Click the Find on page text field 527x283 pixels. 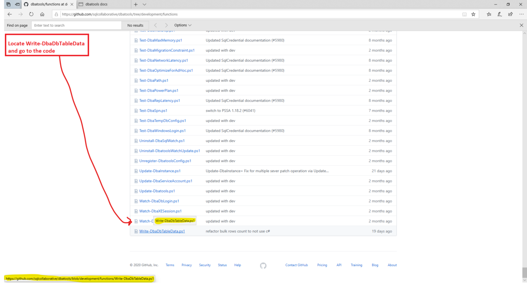point(77,25)
